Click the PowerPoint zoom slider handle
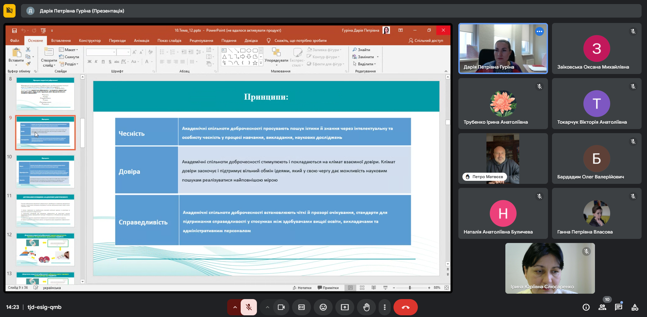The width and height of the screenshot is (647, 317). click(410, 288)
